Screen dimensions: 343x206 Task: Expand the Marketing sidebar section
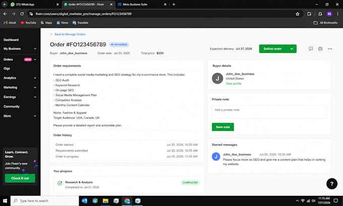(35, 87)
